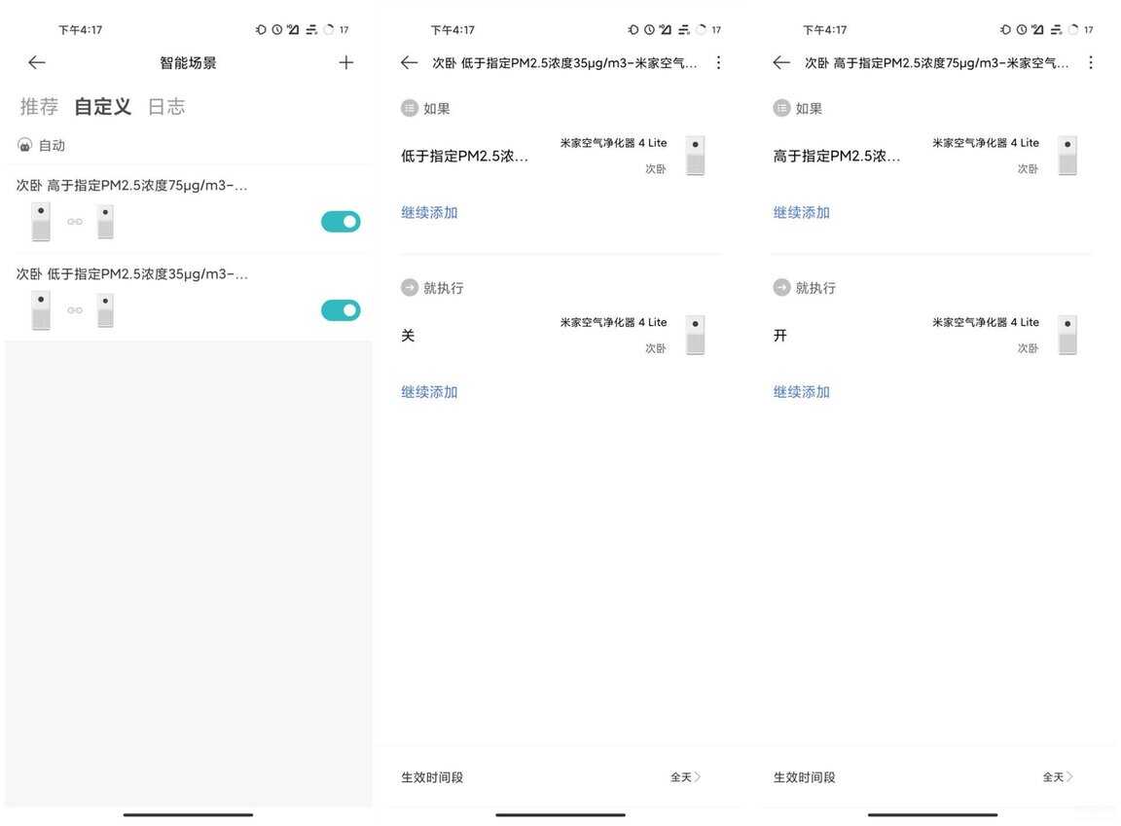Click action purifier icon in 低于35 scene row
1121x826 pixels.
pos(105,310)
